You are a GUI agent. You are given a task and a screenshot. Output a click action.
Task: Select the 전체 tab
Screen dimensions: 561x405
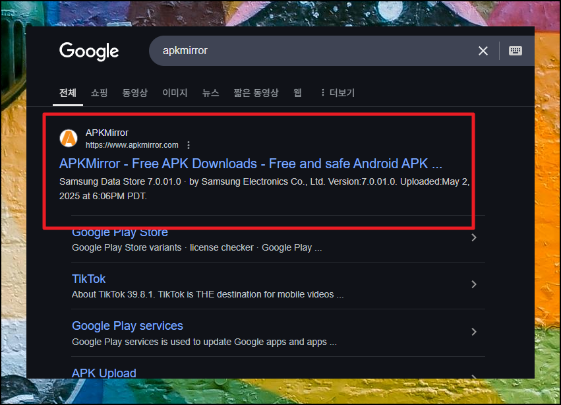pyautogui.click(x=68, y=93)
